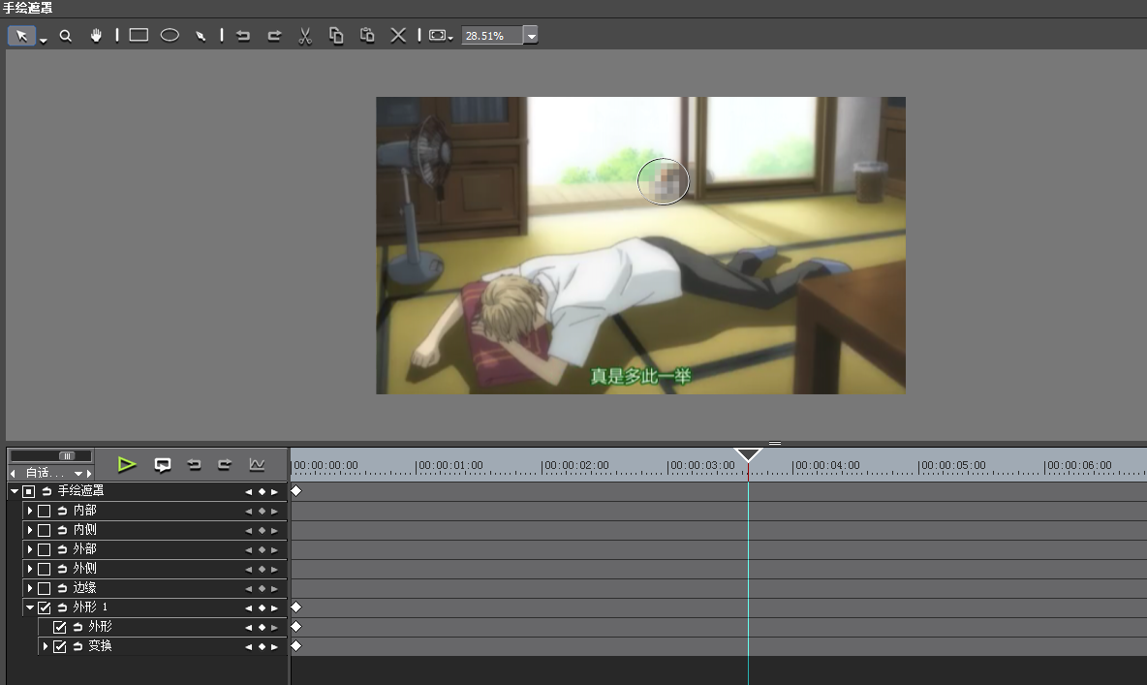Delete shape with the X icon
This screenshot has height=685, width=1147.
click(x=397, y=36)
